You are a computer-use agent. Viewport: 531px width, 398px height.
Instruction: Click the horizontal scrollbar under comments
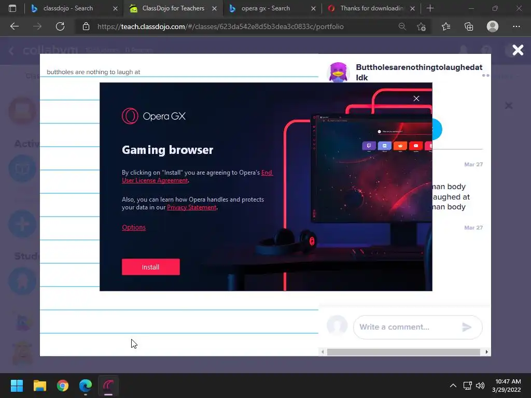click(x=403, y=352)
